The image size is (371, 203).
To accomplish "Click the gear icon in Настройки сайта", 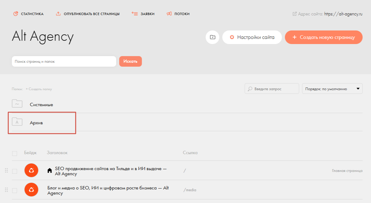I will click(x=232, y=37).
